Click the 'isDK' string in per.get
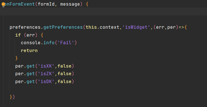The image size is (207, 107). click(x=46, y=81)
